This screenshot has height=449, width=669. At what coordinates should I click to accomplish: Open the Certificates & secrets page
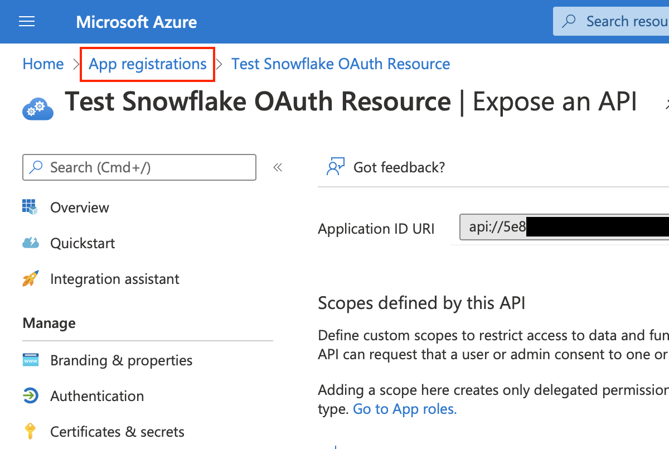[117, 431]
